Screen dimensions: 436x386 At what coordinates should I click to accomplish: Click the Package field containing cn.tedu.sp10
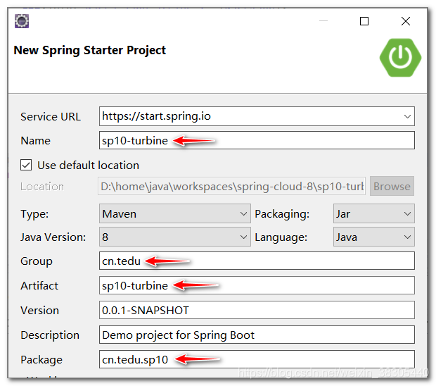(257, 359)
